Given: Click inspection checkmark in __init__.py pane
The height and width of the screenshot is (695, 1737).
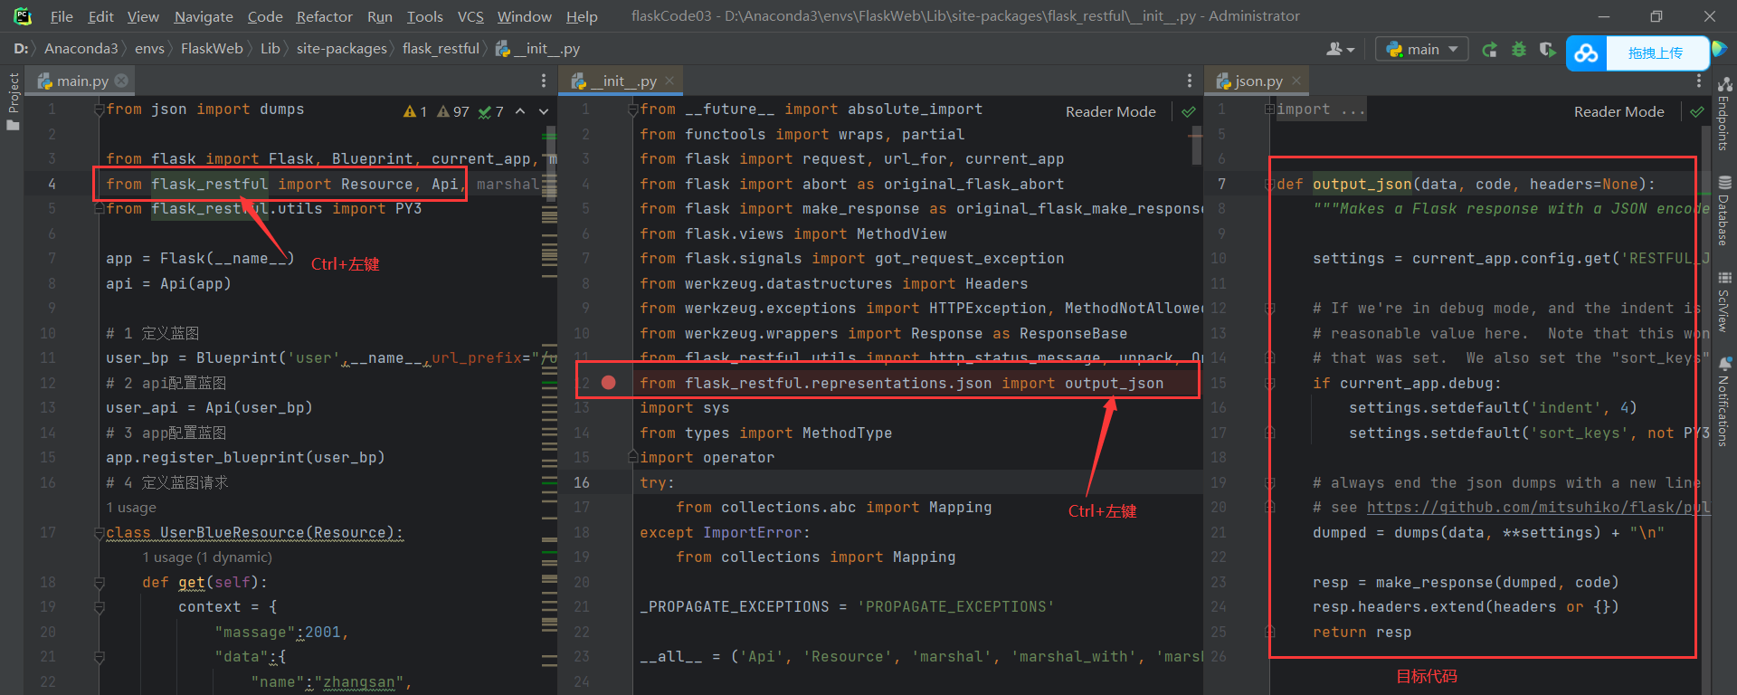Looking at the screenshot, I should click(1189, 111).
